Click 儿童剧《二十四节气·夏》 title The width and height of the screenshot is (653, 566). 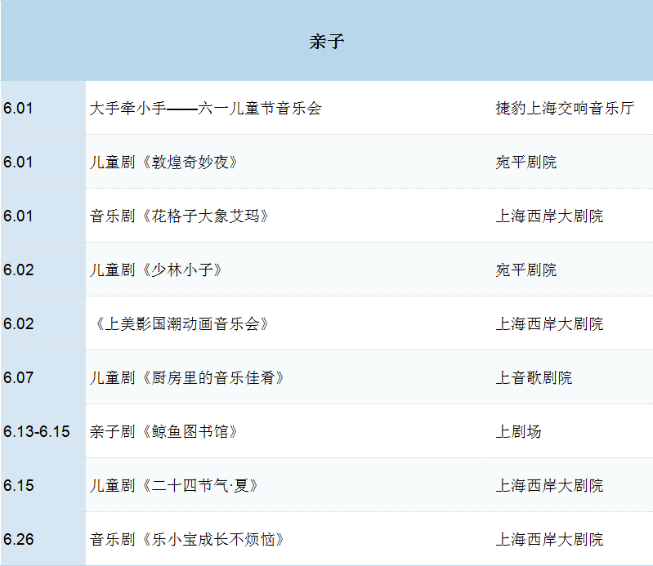pyautogui.click(x=174, y=485)
